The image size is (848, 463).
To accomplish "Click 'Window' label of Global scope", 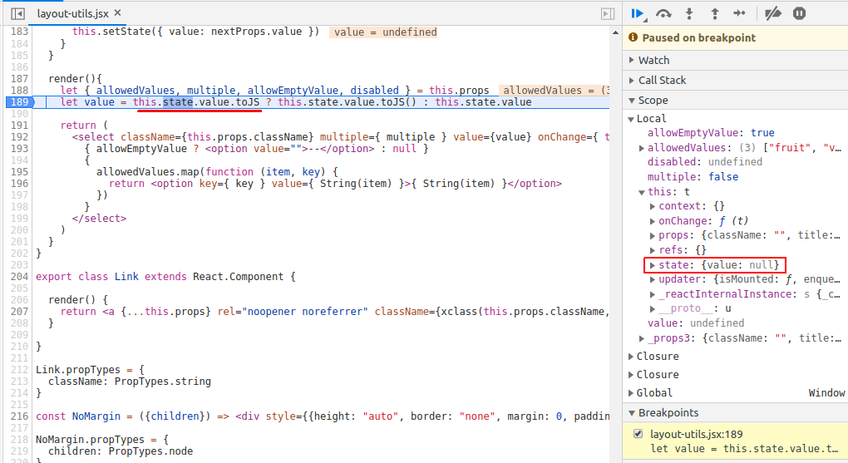I will tap(826, 392).
